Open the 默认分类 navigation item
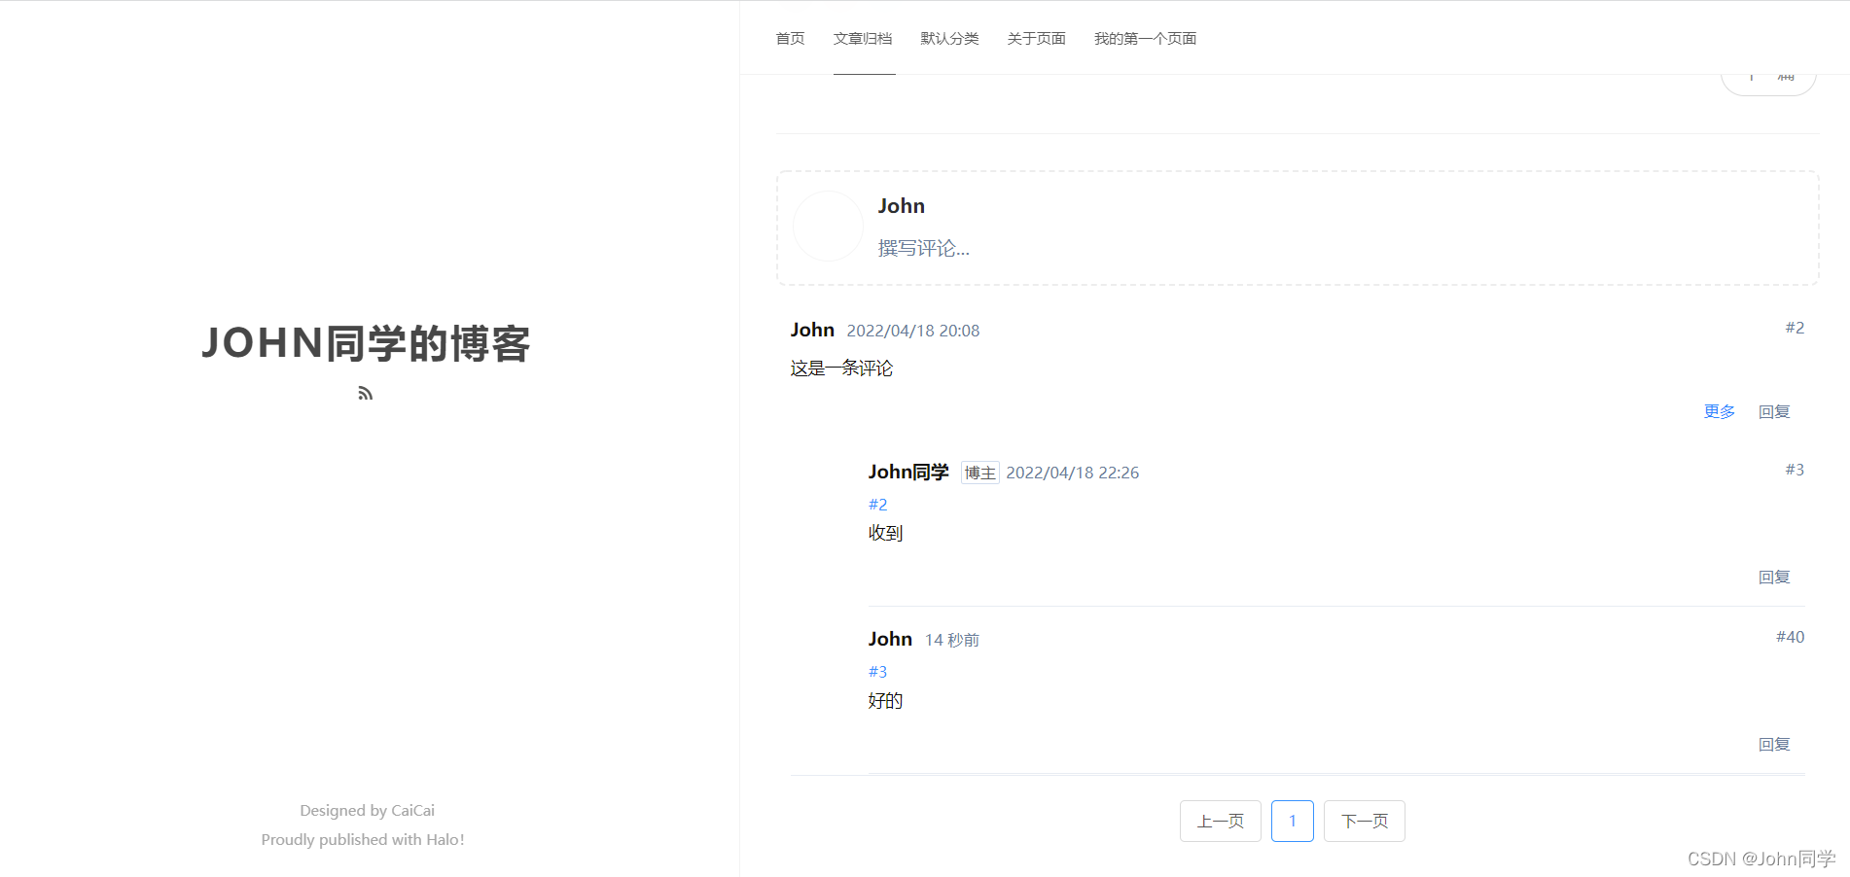This screenshot has width=1850, height=877. point(949,38)
